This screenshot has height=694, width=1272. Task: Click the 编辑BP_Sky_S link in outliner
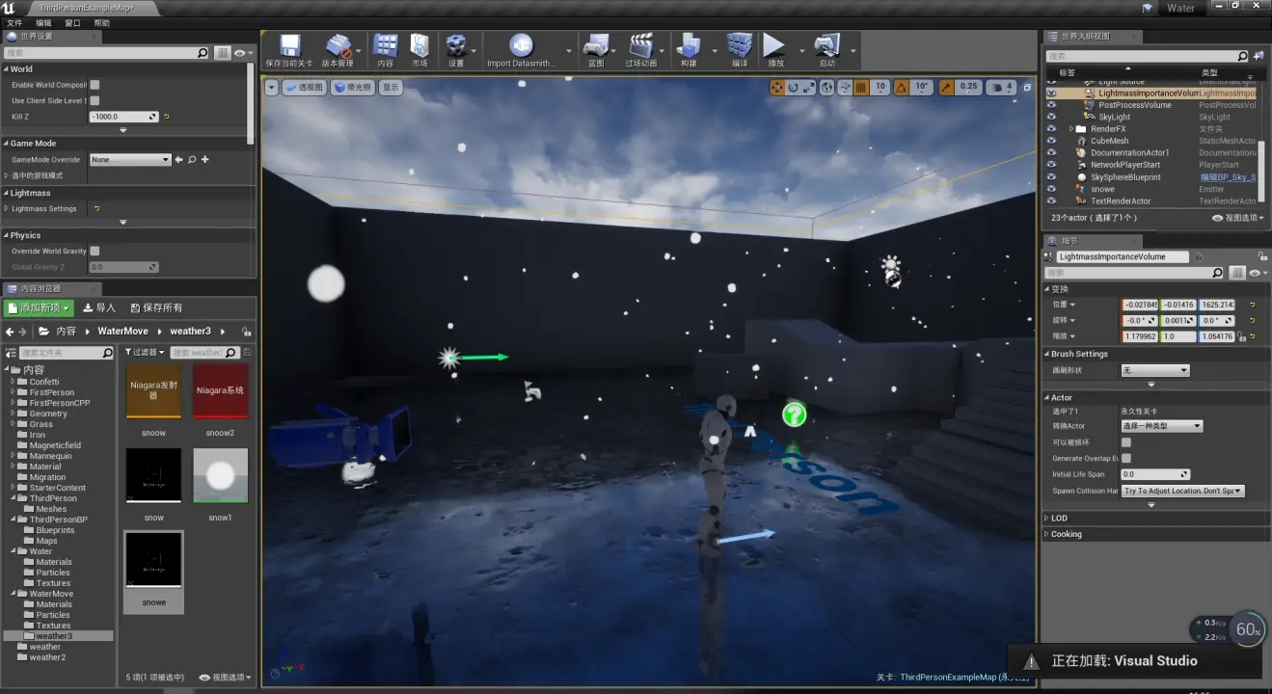tap(1228, 177)
